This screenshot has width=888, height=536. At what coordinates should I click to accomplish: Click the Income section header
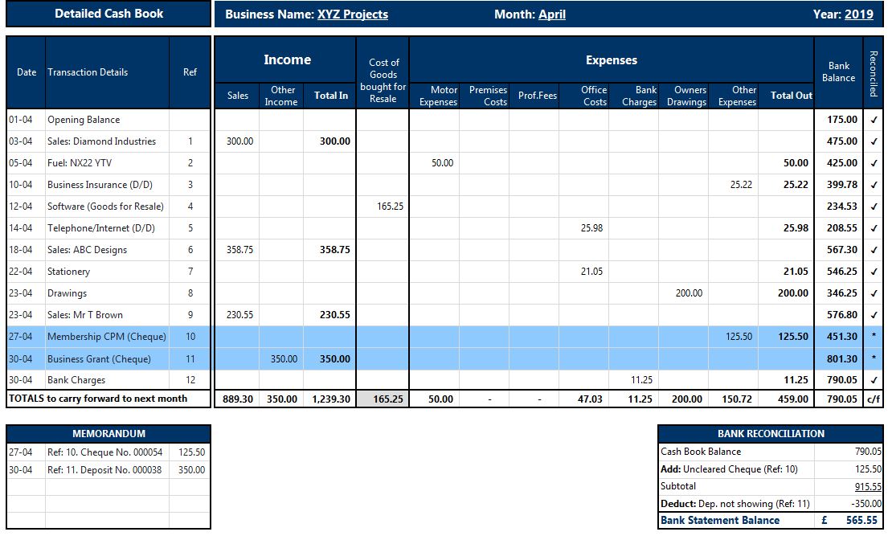(287, 60)
